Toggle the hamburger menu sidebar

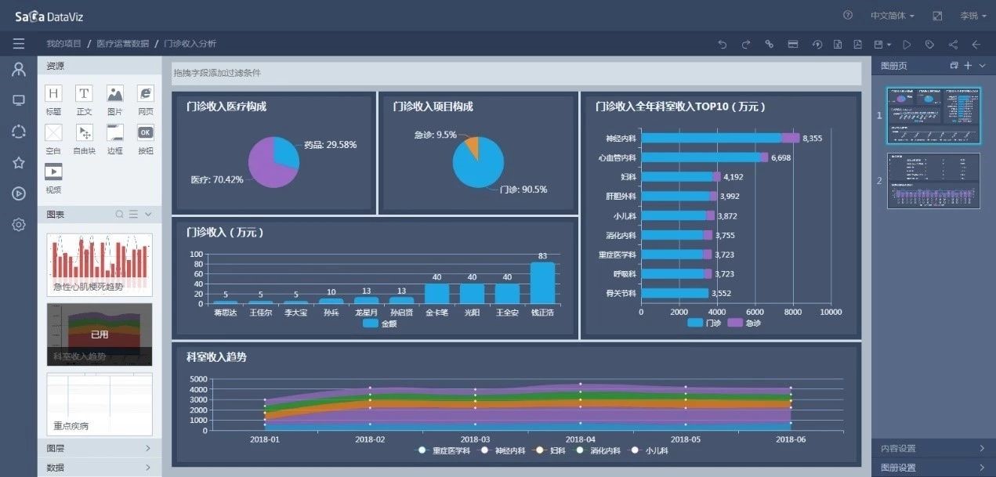coord(19,44)
